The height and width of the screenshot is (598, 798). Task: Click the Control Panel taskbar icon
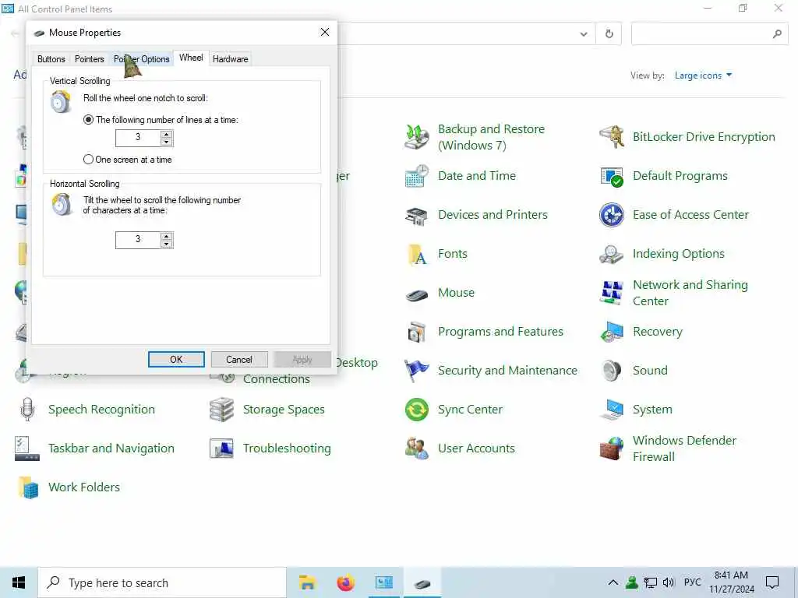click(383, 582)
